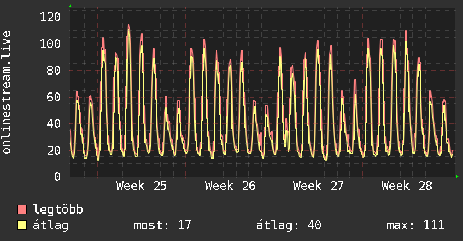Screen dimensions: 463x241
Task: Select the Week 26 axis label
Action: (230, 186)
